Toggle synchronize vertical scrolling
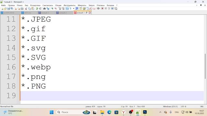Image resolution: width=207 pixels, height=116 pixels. (60, 9)
